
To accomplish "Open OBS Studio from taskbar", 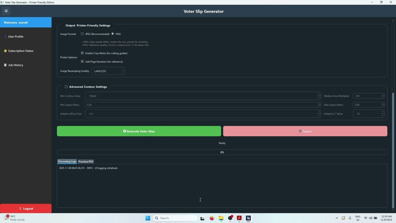I will click(230, 218).
